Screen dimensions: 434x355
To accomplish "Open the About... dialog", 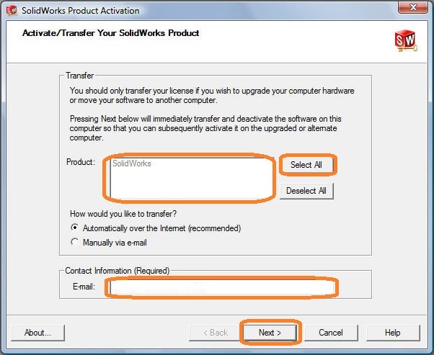I will pyautogui.click(x=37, y=333).
